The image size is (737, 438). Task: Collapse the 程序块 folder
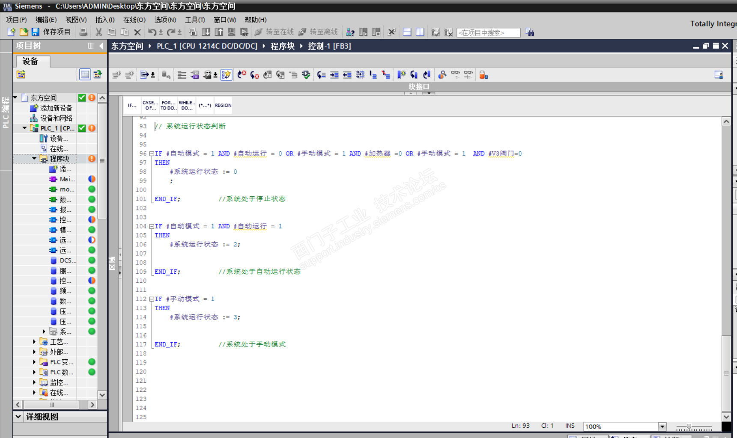34,159
